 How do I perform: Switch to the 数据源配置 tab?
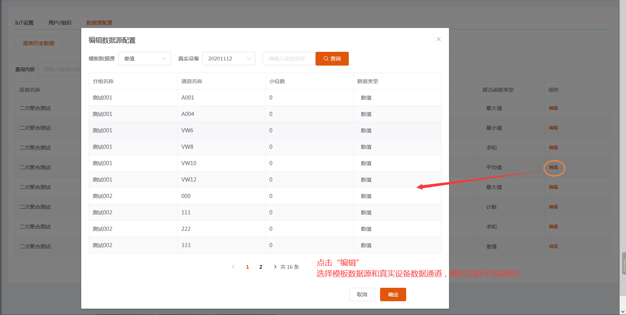coord(99,23)
